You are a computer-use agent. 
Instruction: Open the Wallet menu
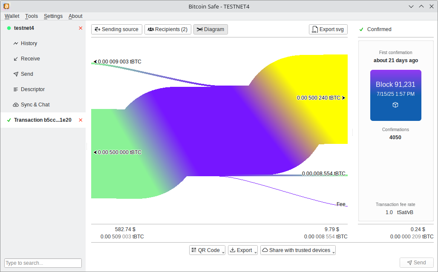(12, 16)
